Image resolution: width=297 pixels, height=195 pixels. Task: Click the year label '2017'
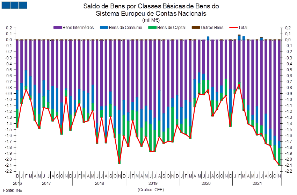(x=46, y=183)
